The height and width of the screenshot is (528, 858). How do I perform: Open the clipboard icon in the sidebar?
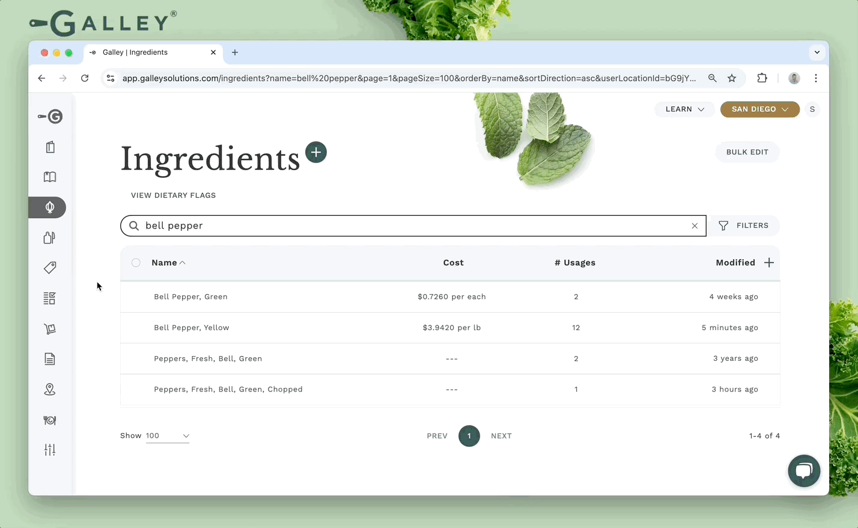click(x=50, y=147)
